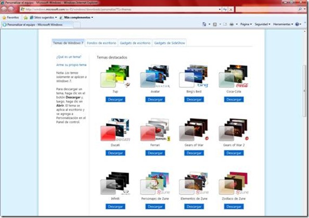Viewport: 309px width, 218px height.
Task: Click the Add to favorites bar star icon
Action: click(x=25, y=18)
